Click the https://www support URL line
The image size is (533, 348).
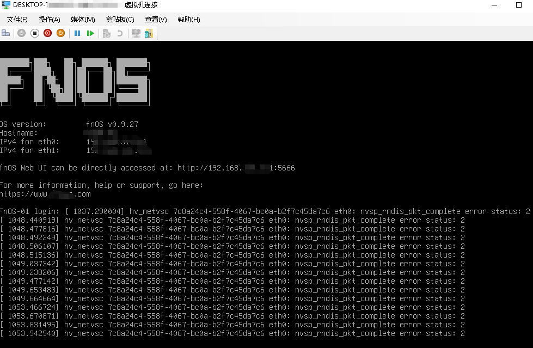point(45,194)
